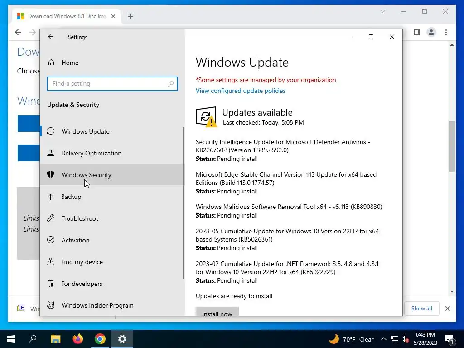The height and width of the screenshot is (348, 464).
Task: Open the Chrome profile avatar
Action: (x=431, y=32)
